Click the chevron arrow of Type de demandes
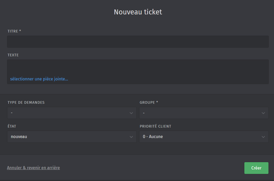This screenshot has width=274, height=181. (x=131, y=113)
